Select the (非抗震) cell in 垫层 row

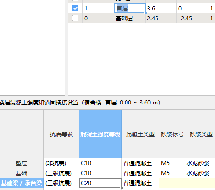point(61,163)
